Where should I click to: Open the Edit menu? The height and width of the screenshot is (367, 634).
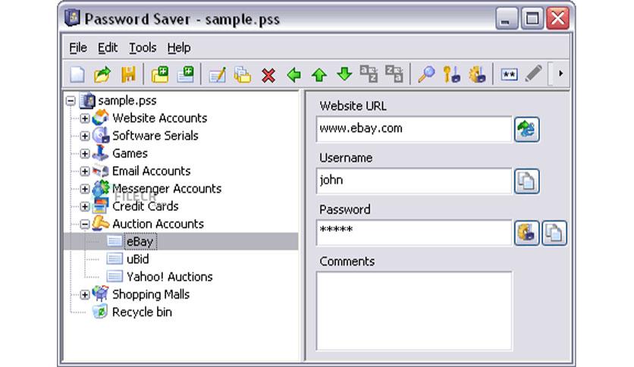(x=108, y=48)
